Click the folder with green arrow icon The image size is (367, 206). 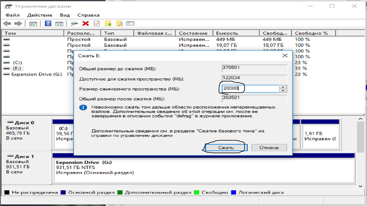pyautogui.click(x=108, y=23)
